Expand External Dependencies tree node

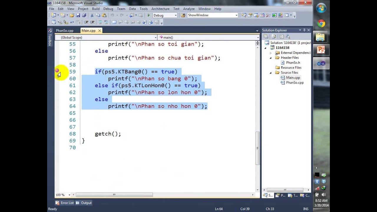tap(271, 53)
